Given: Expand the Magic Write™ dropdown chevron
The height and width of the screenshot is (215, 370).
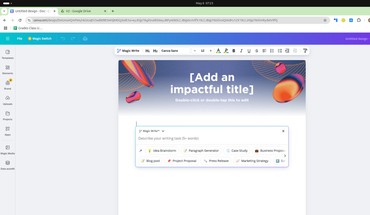Looking at the screenshot, I should pyautogui.click(x=163, y=131).
